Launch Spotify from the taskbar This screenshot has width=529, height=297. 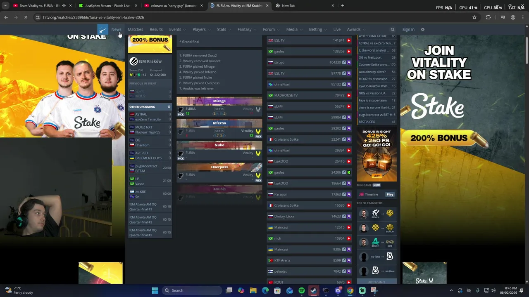tap(302, 290)
